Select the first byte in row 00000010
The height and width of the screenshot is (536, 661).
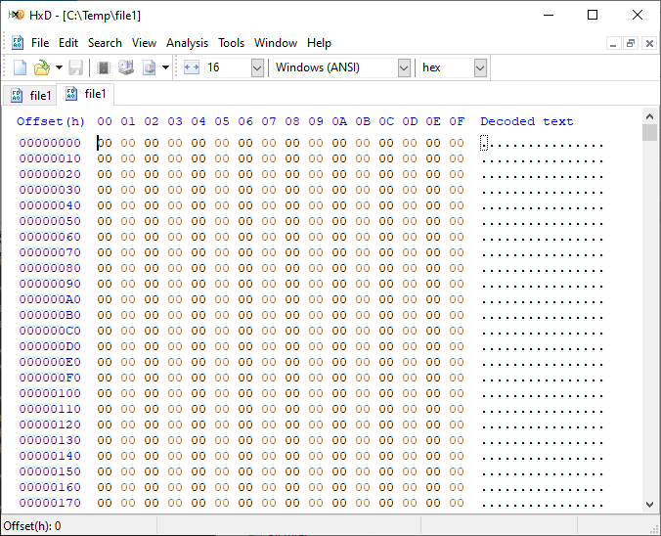105,158
